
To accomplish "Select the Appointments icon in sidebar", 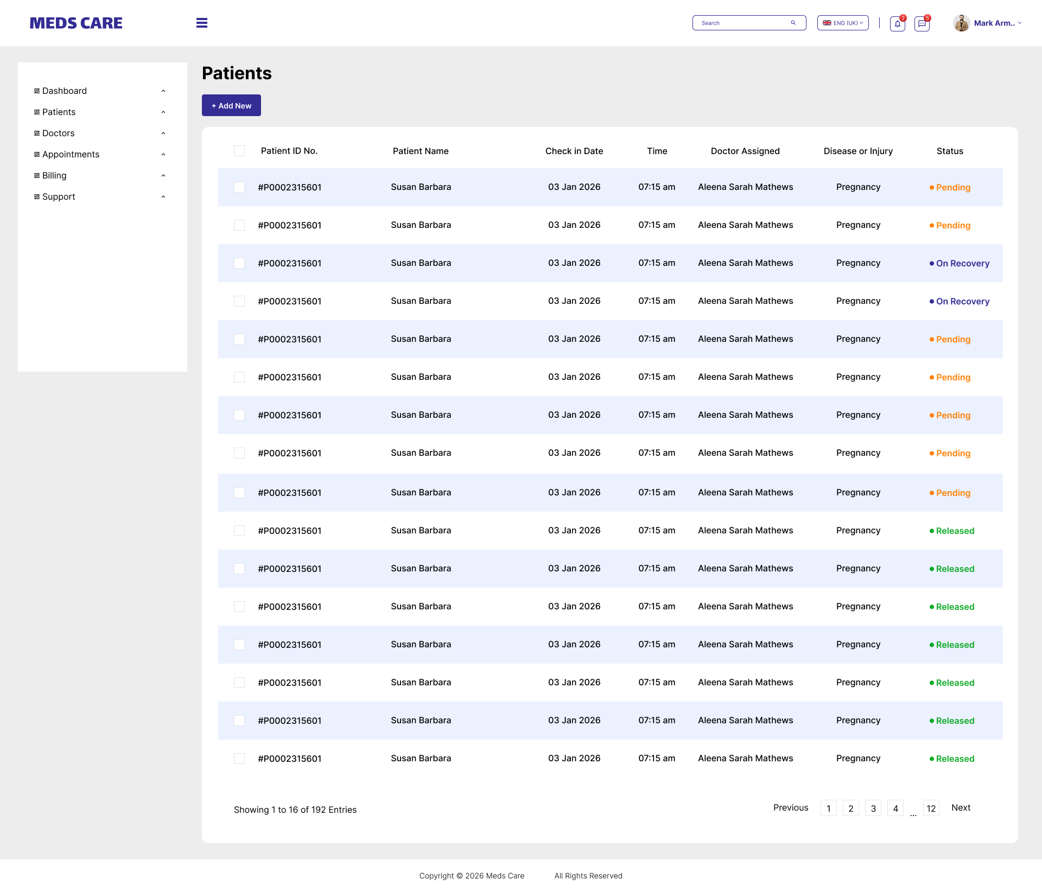I will (x=36, y=154).
